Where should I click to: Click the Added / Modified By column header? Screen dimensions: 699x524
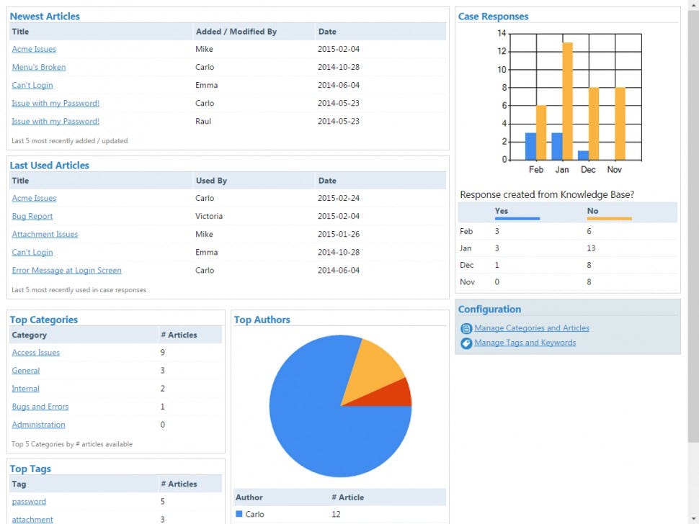point(236,32)
